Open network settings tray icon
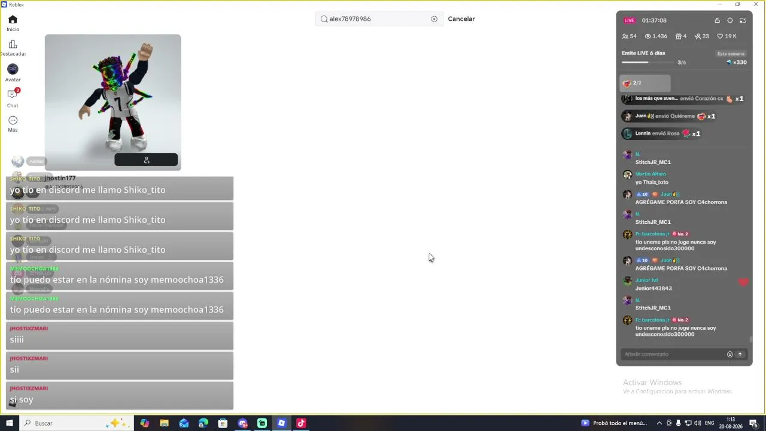 pyautogui.click(x=688, y=423)
